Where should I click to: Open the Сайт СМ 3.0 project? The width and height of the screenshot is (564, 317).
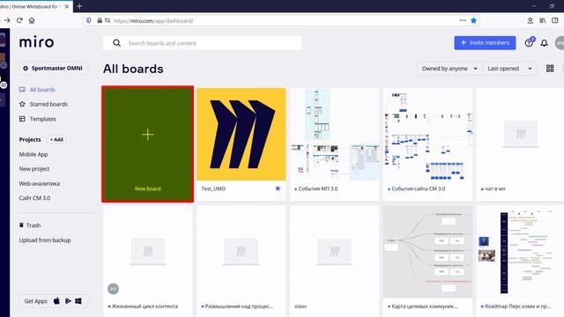click(x=34, y=197)
